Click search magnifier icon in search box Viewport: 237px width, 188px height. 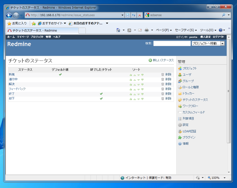(x=223, y=15)
